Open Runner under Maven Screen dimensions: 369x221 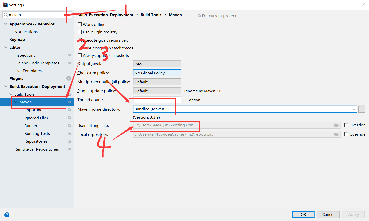31,126
